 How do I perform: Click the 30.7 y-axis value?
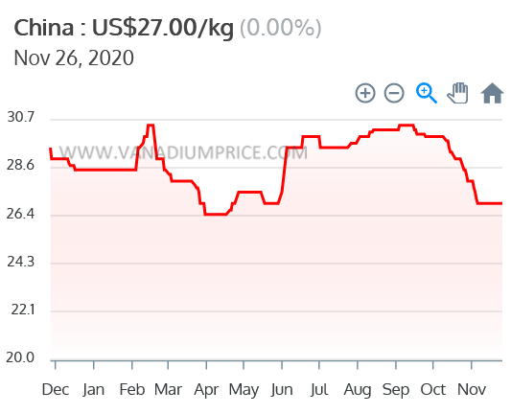(20, 117)
